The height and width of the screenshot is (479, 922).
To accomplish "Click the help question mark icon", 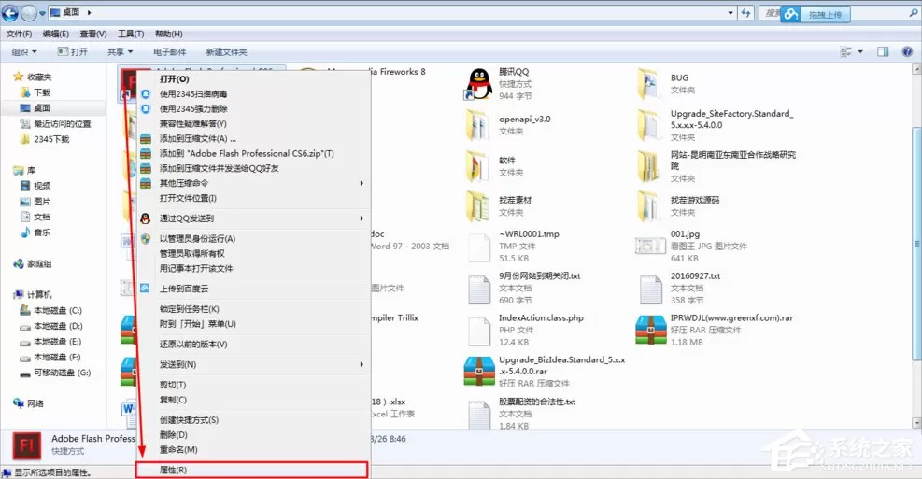I will pos(907,51).
